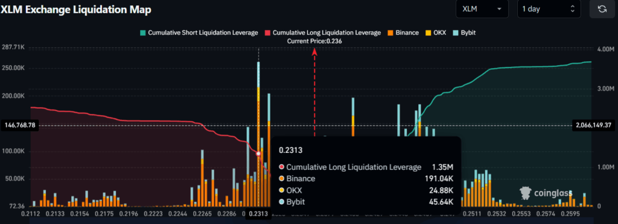Image resolution: width=618 pixels, height=224 pixels.
Task: Click the tooltip Cumulative Long Liquidation Leverage row
Action: (x=366, y=167)
